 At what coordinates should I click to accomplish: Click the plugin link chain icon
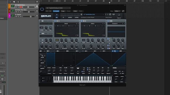123,11
